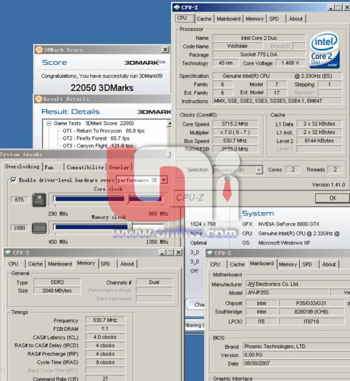Open the About tab in mainboard window
Image resolution: width=350 pixels, height=381 pixels.
pos(329,265)
